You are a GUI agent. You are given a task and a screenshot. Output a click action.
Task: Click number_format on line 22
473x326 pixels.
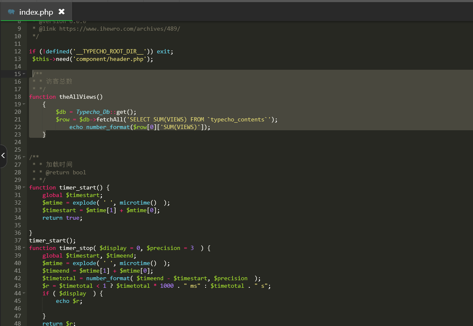[x=108, y=127]
